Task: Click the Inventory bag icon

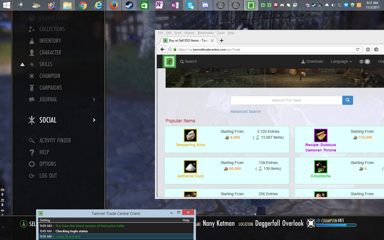Action: 32,41
